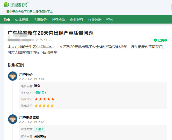Open the 法律服务 menu item
This screenshot has height=140, width=172.
click(40, 20)
